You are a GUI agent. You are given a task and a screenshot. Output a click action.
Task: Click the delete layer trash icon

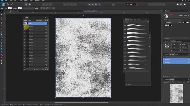pos(47,69)
